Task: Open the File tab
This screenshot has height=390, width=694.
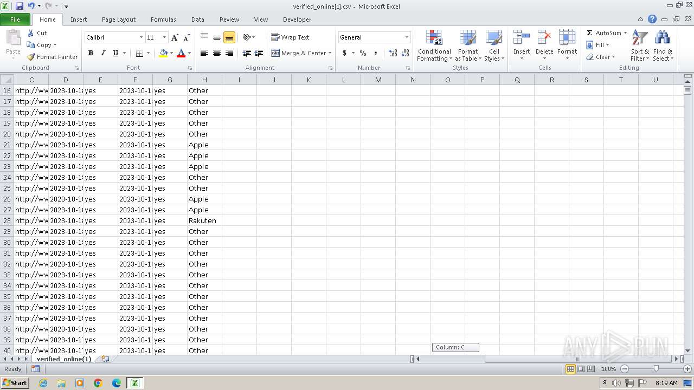Action: pos(15,19)
